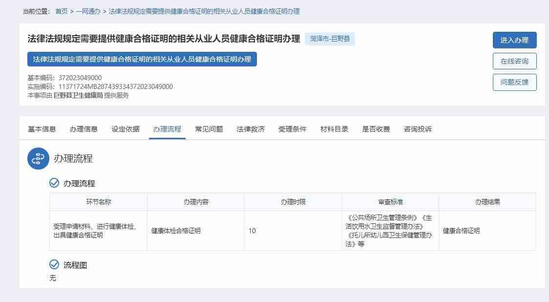Click the 流程图 subsection heading

click(x=75, y=265)
